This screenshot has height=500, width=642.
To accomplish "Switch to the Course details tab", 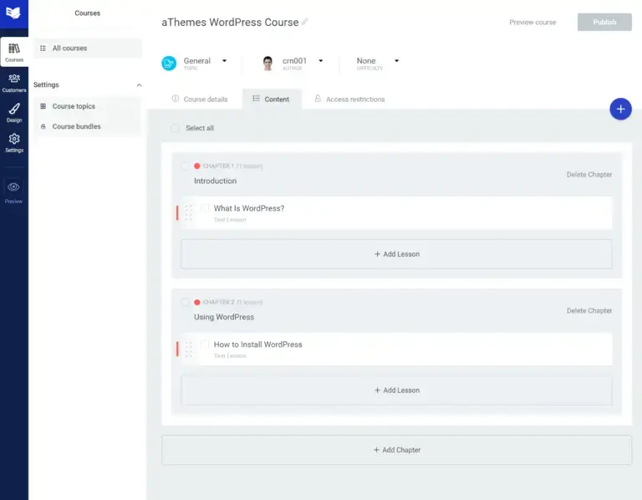I will coord(200,99).
